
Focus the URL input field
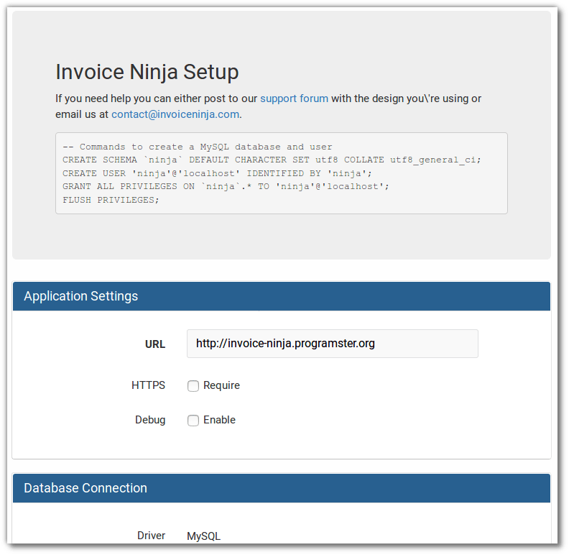coord(333,344)
